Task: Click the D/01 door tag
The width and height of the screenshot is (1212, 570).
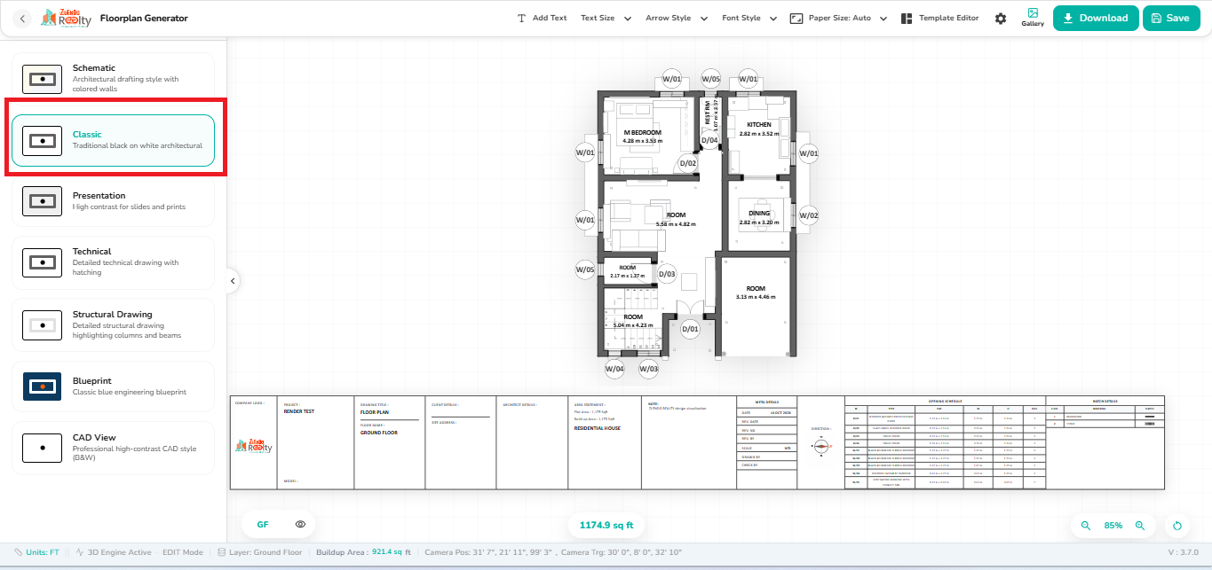Action: pyautogui.click(x=690, y=329)
